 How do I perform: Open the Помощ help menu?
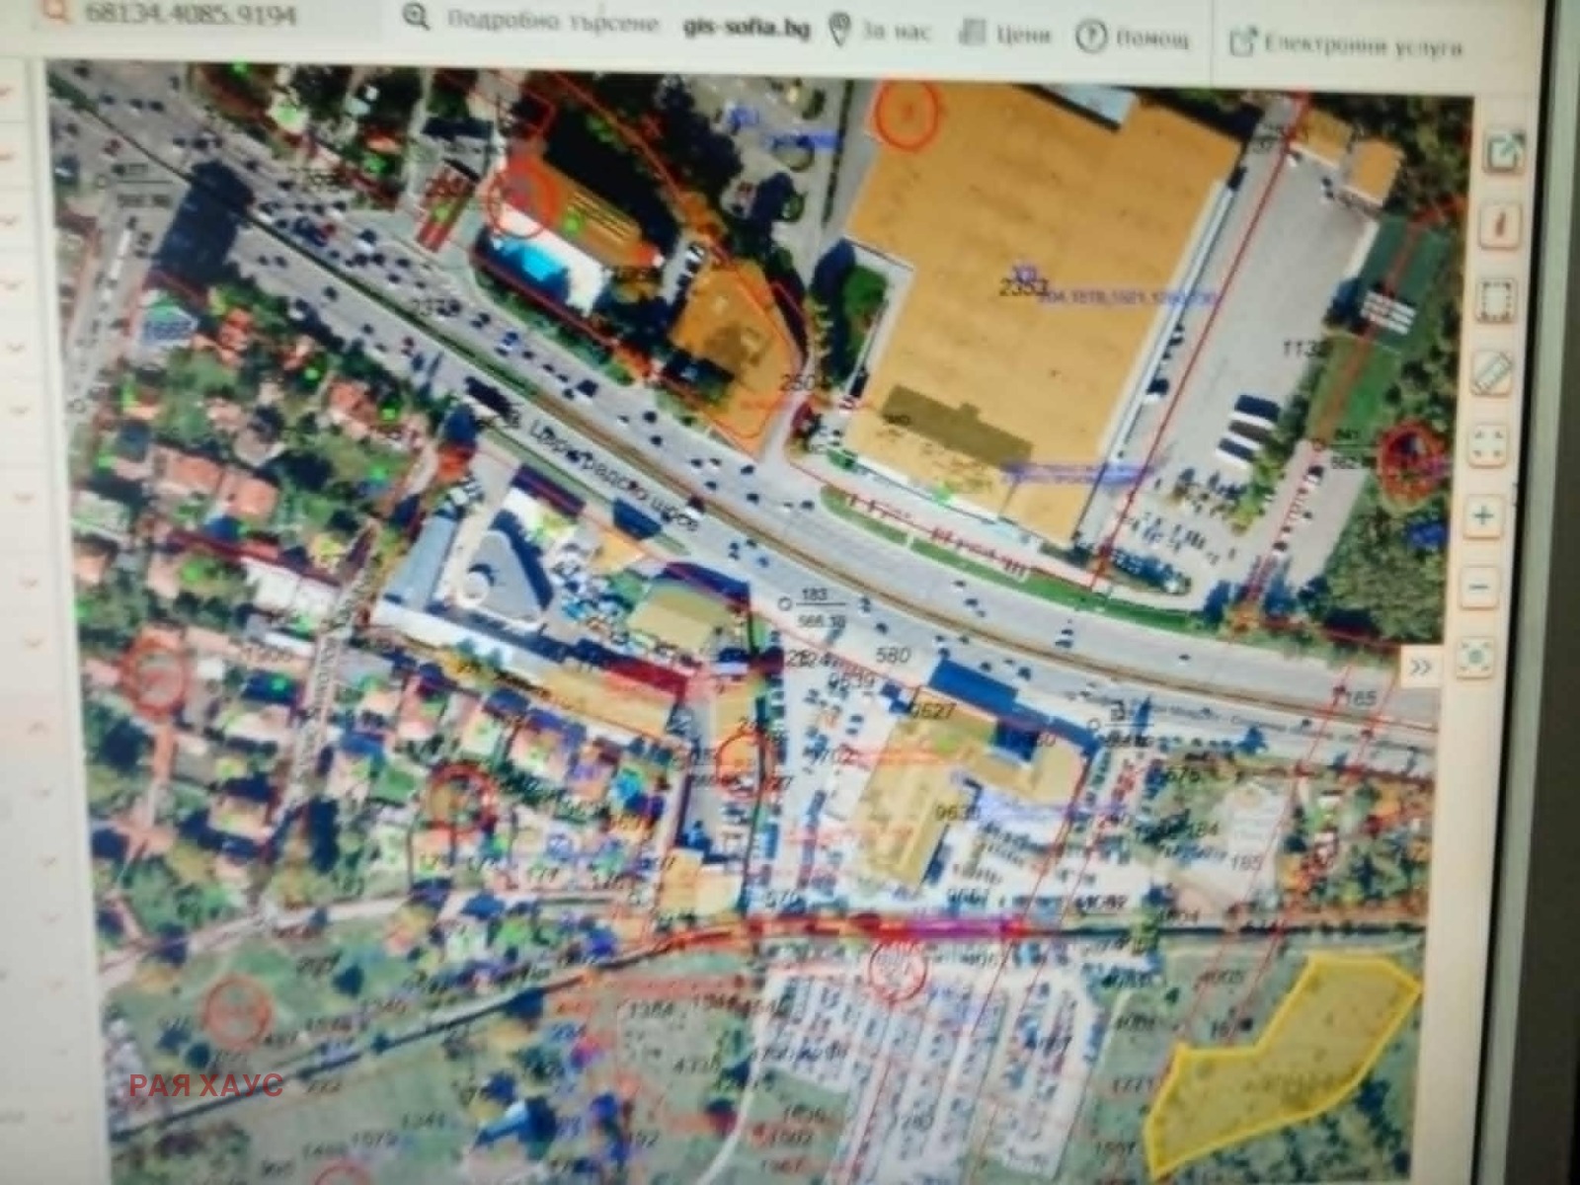click(1134, 39)
